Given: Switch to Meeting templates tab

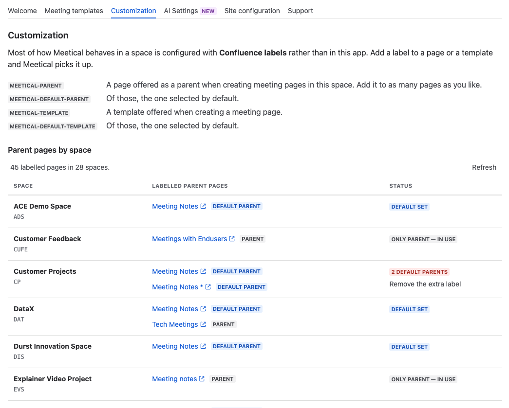Looking at the screenshot, I should (74, 11).
